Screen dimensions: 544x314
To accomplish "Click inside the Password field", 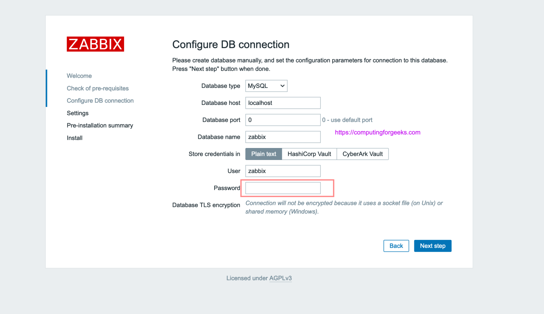I will click(282, 188).
